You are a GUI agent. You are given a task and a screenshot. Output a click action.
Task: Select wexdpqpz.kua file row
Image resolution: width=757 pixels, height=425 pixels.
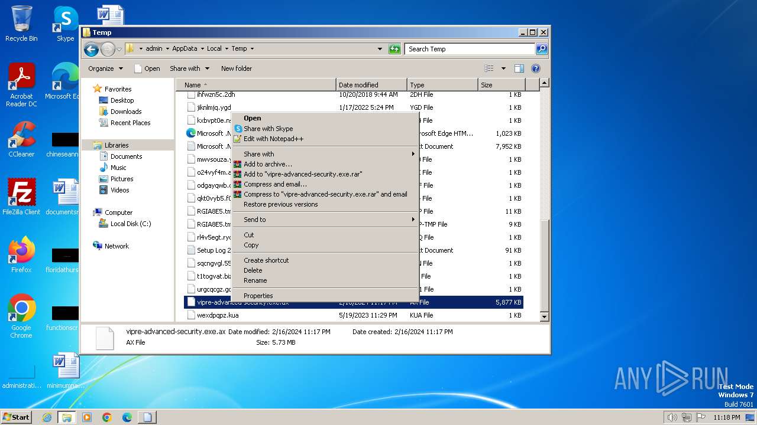[353, 315]
